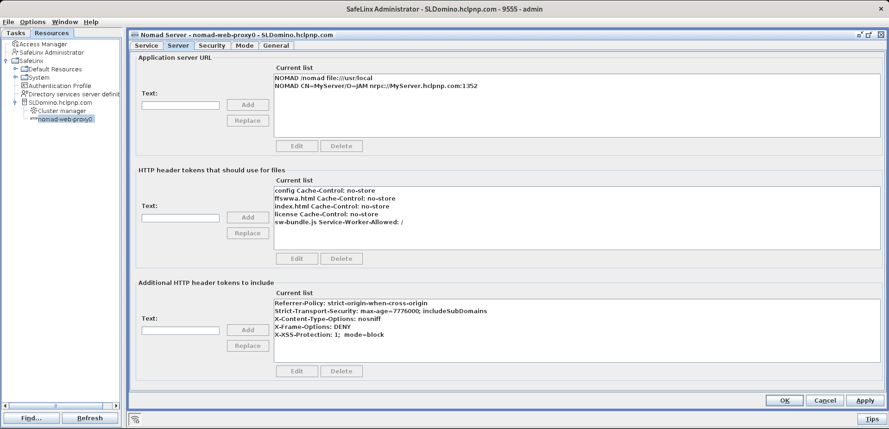Click the Apply button
This screenshot has height=429, width=889.
[865, 400]
